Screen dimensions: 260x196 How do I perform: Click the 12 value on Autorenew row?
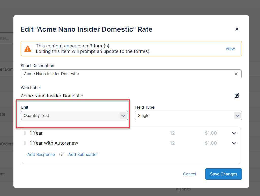click(x=172, y=143)
